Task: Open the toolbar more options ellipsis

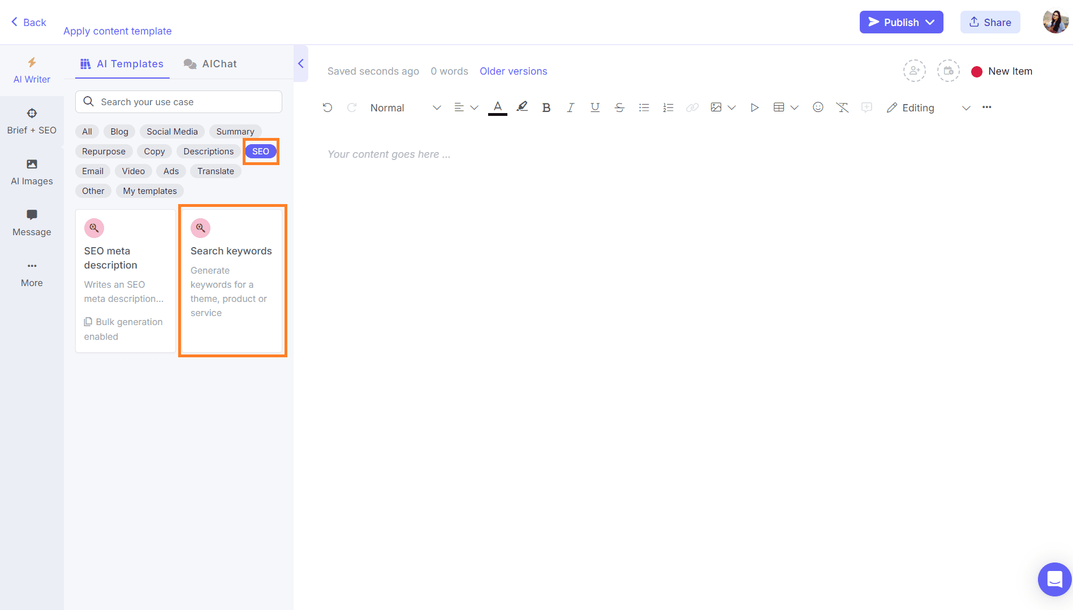Action: click(x=987, y=107)
